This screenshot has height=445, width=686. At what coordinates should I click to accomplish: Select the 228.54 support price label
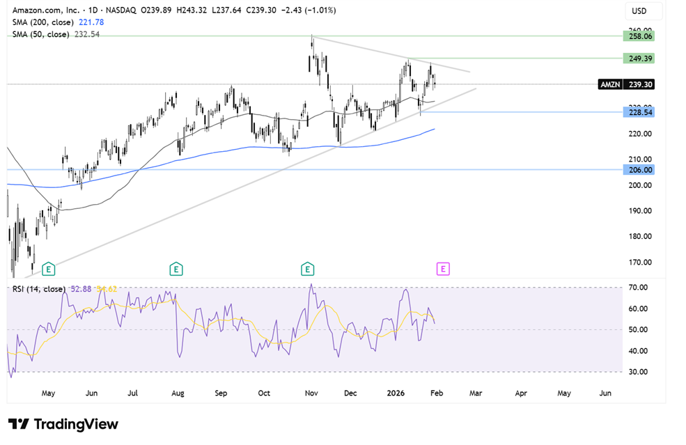(x=639, y=112)
